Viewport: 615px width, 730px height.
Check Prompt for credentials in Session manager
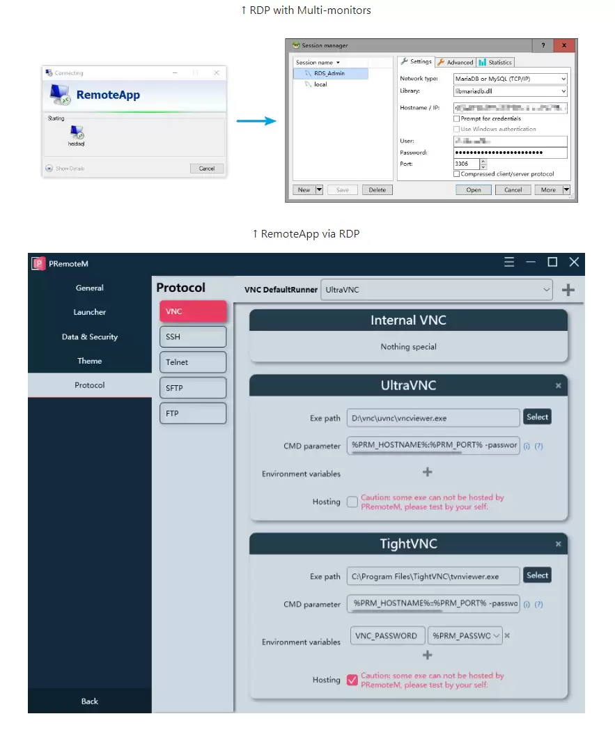coord(457,119)
